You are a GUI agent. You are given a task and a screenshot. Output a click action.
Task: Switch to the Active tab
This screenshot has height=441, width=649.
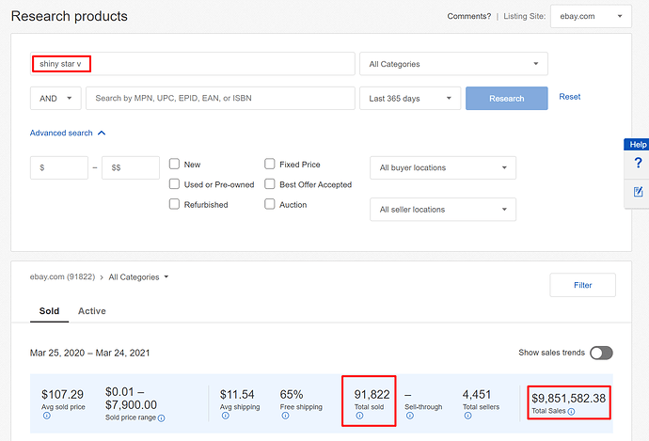tap(91, 311)
